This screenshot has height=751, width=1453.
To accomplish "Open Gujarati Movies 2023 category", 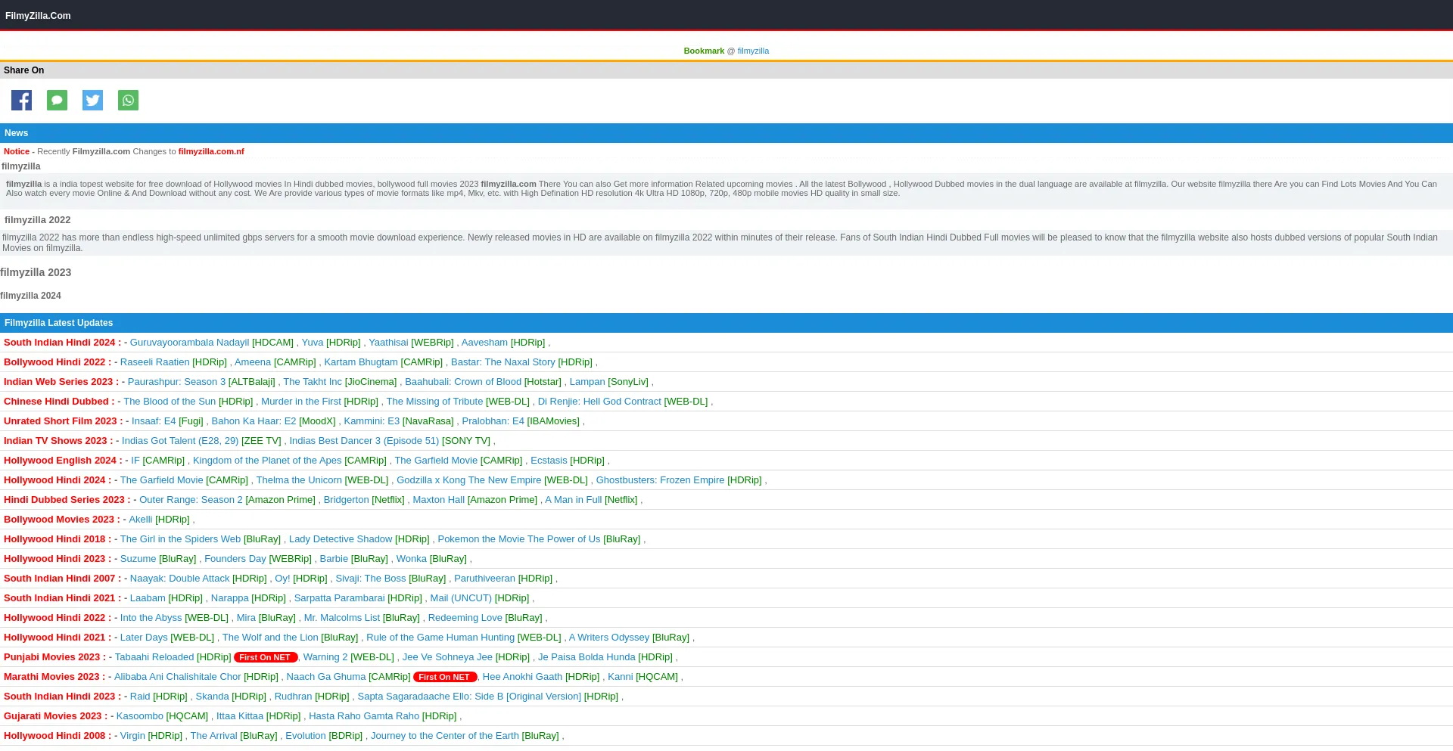I will pyautogui.click(x=53, y=716).
